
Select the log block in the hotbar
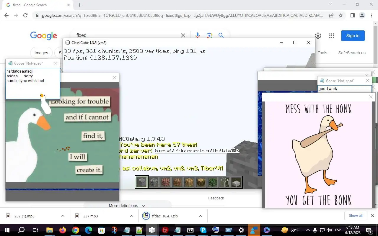(x=201, y=182)
